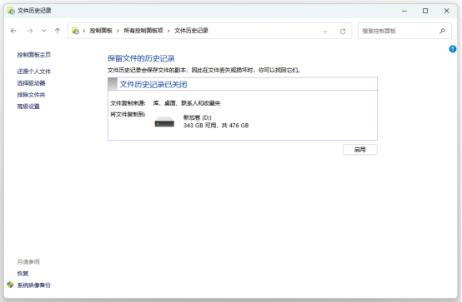Click the 文件复制来源 label
Viewport: 462px width, 302px height.
(x=128, y=103)
